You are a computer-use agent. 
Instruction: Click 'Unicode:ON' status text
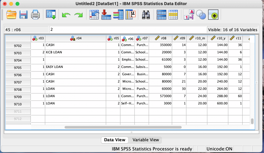coord(219,149)
